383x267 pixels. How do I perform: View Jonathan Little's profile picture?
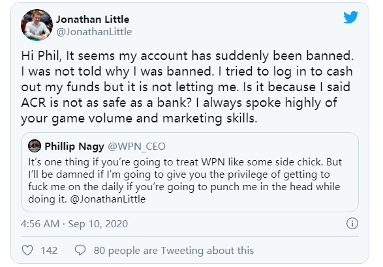37,25
